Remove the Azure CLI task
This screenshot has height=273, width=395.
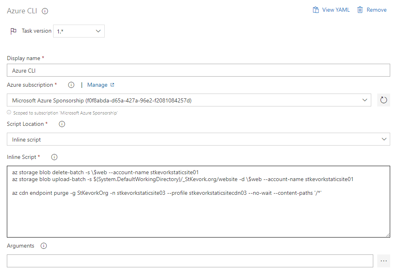click(x=376, y=10)
